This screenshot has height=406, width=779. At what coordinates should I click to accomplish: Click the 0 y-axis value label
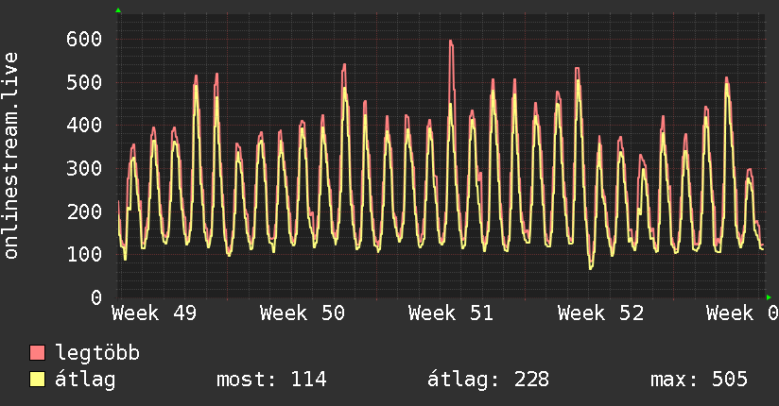(x=95, y=297)
